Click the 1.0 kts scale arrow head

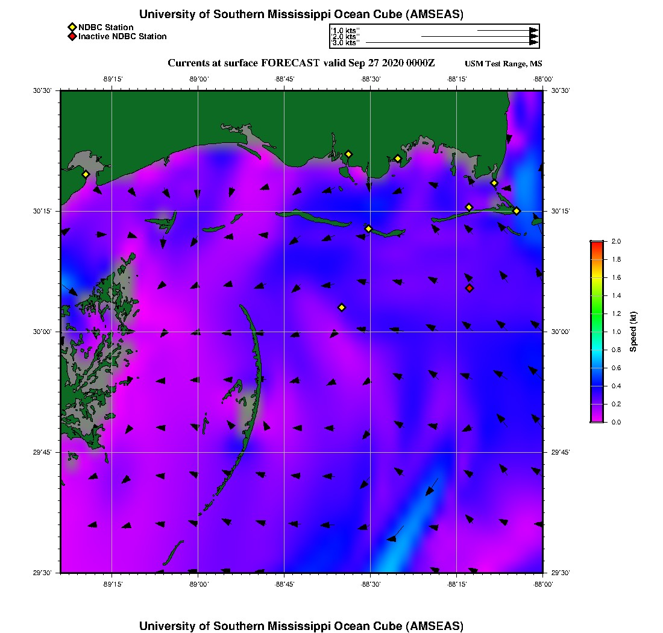coord(533,30)
